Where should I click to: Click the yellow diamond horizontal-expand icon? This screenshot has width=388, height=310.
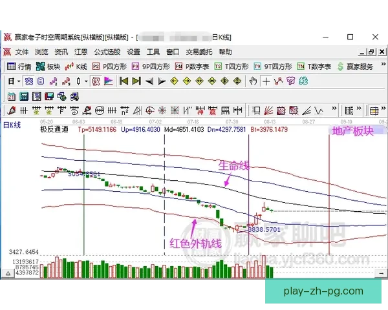pyautogui.click(x=199, y=81)
